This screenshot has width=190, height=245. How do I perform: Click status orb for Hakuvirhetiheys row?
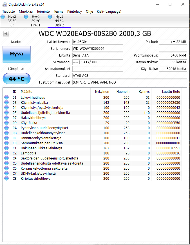point(6,118)
